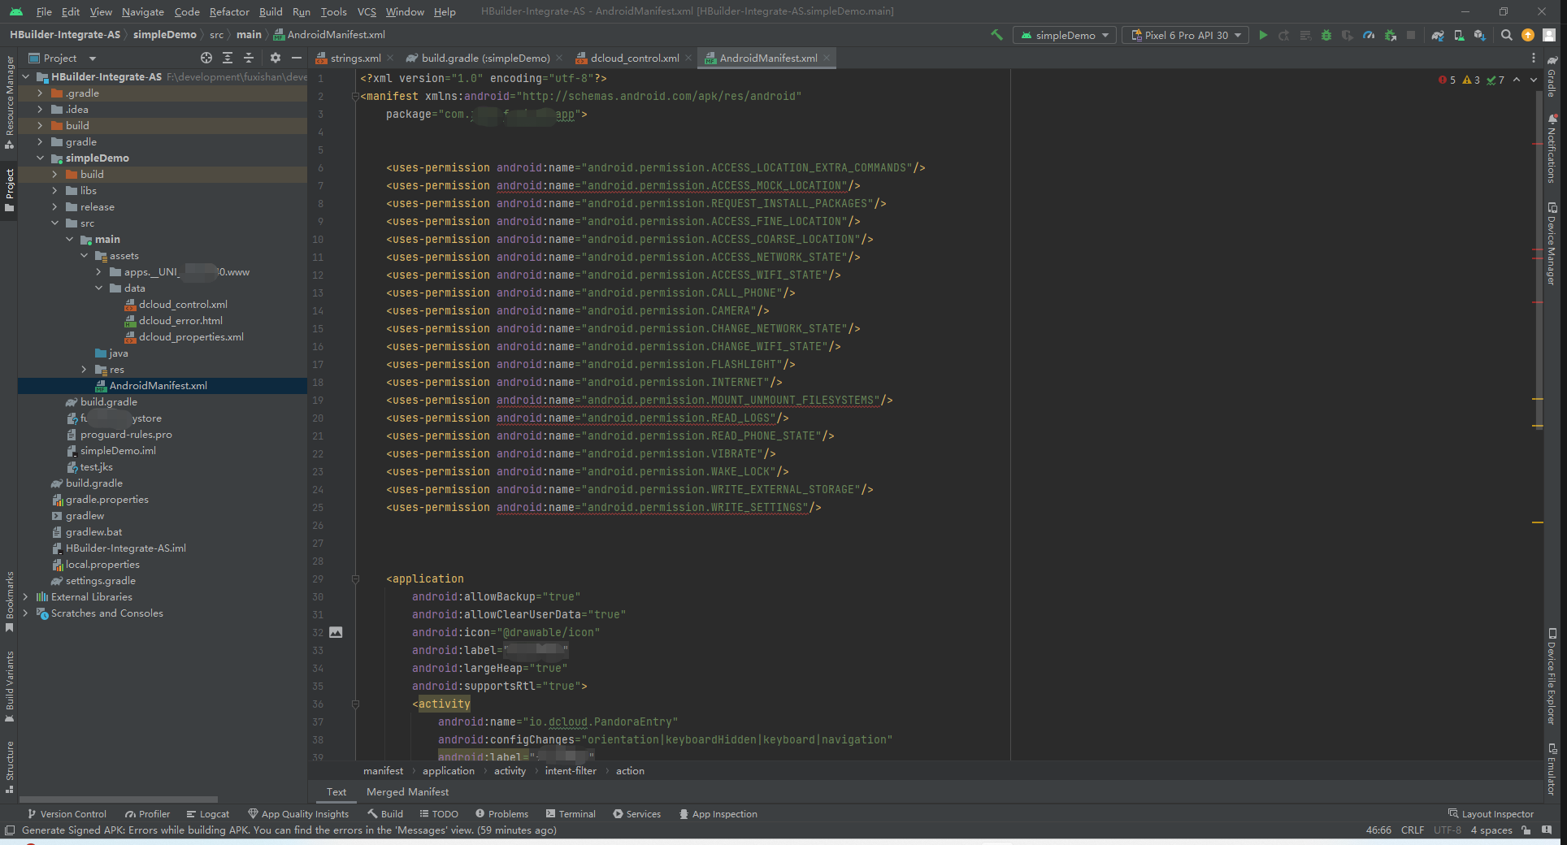Click the Search Everywhere magnifier icon
The image size is (1567, 845).
point(1507,35)
